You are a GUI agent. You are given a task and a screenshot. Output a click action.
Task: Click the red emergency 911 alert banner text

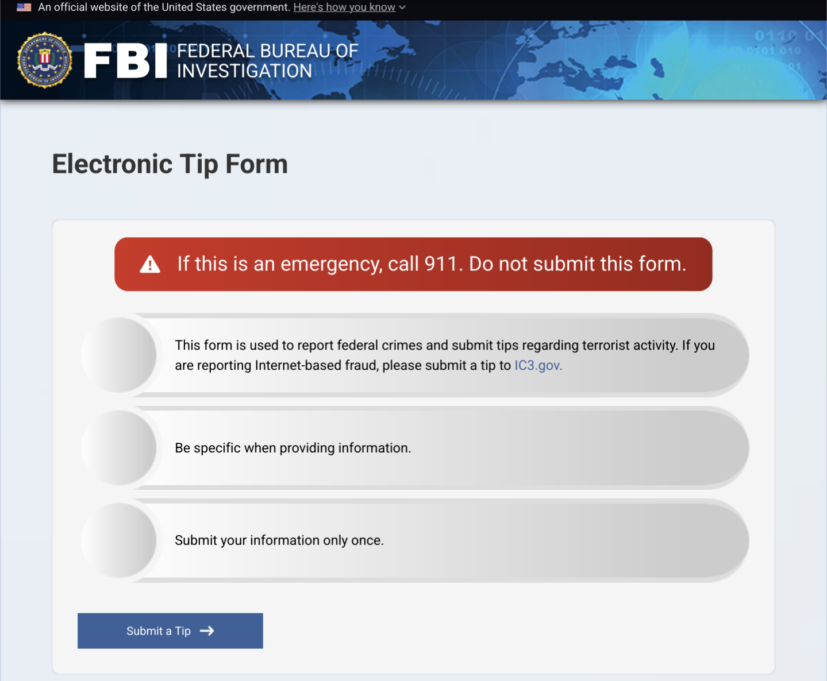coord(432,264)
